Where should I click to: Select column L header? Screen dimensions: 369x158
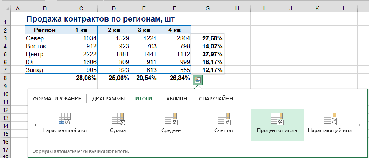[344, 8]
